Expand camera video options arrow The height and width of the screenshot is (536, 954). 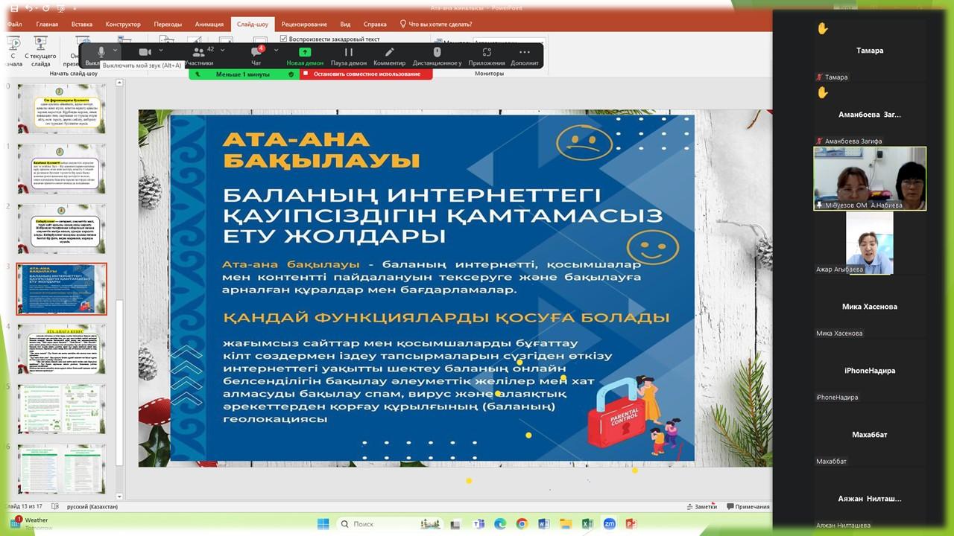[x=161, y=51]
